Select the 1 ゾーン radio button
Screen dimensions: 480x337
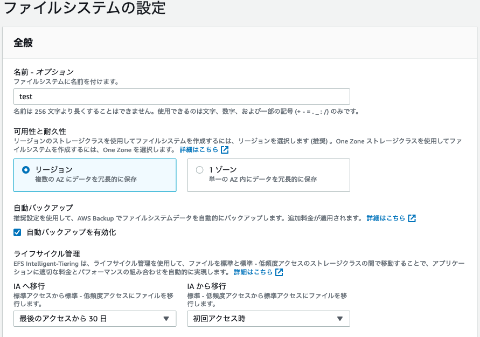(199, 170)
